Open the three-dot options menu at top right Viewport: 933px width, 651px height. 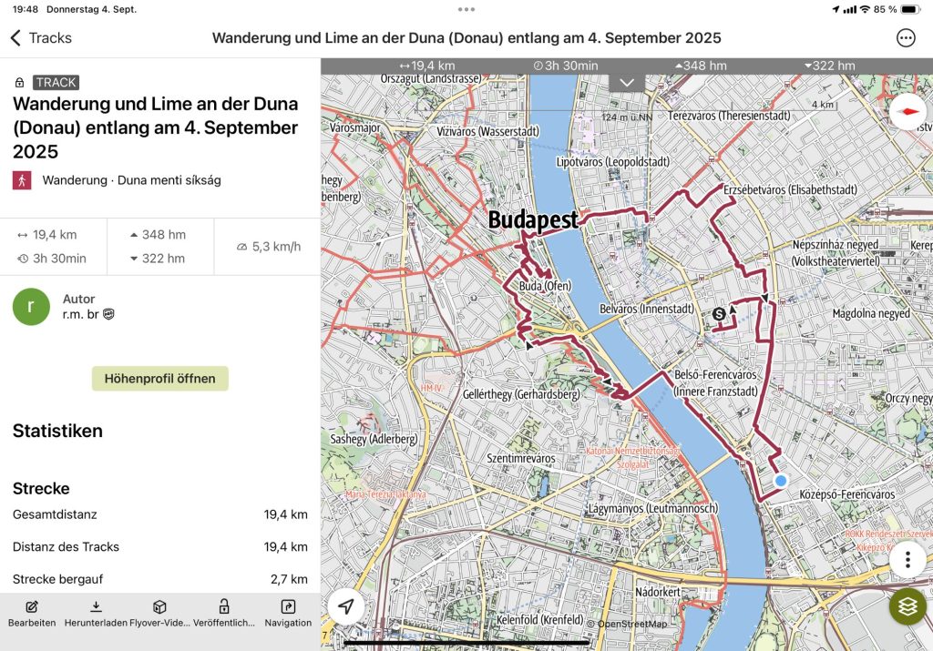pyautogui.click(x=906, y=38)
